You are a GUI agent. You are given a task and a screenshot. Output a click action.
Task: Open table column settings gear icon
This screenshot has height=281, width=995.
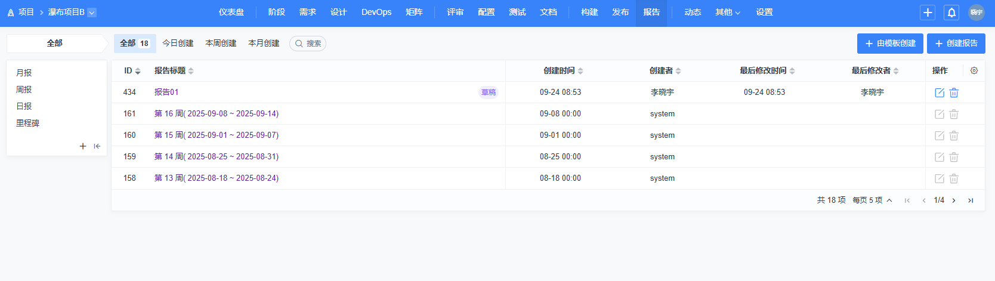tap(974, 70)
